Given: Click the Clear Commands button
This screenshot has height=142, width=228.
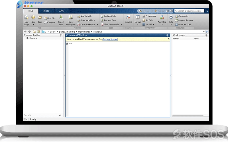Looking at the screenshot, I should 110,24.
